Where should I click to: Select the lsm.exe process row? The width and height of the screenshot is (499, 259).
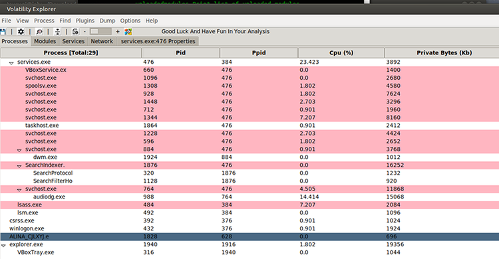pos(249,213)
